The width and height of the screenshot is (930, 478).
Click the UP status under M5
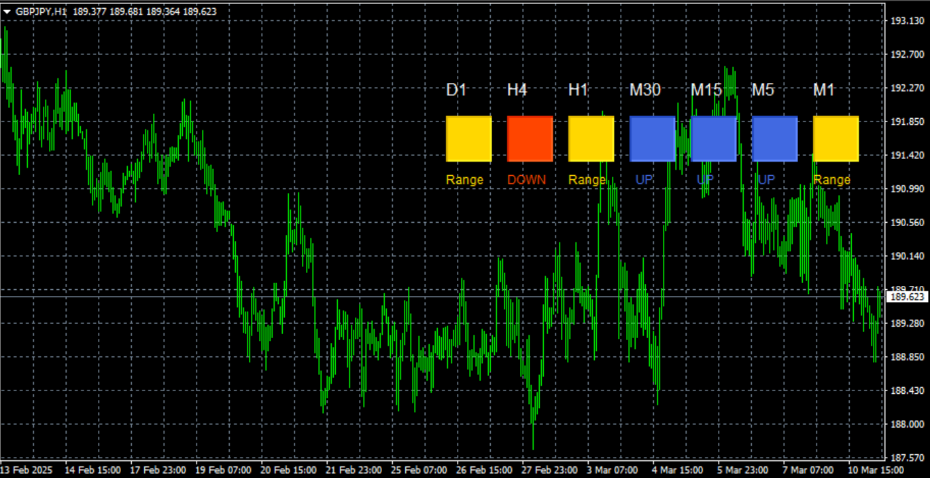pyautogui.click(x=766, y=180)
